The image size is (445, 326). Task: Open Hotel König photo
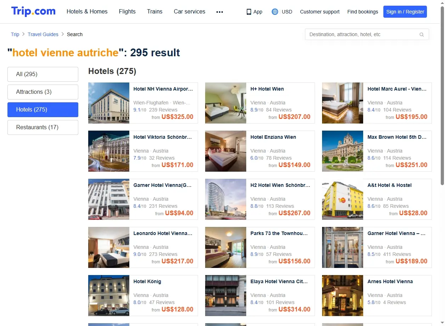click(x=109, y=296)
